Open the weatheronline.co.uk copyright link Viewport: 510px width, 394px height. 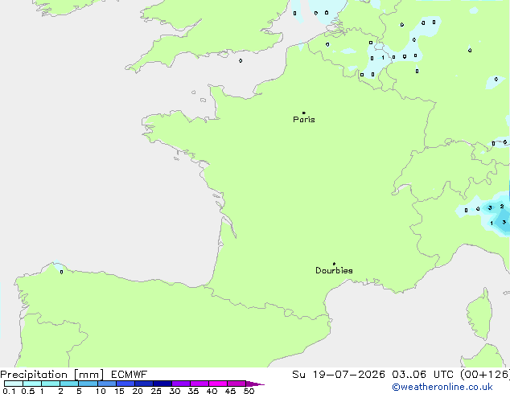point(442,387)
